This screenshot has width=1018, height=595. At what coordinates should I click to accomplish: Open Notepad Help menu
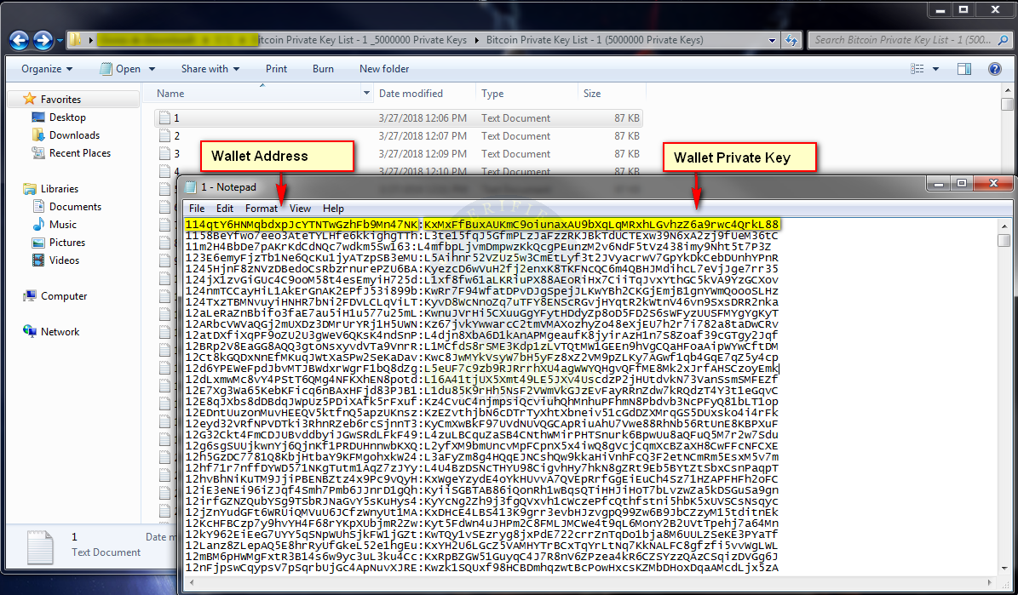[333, 209]
